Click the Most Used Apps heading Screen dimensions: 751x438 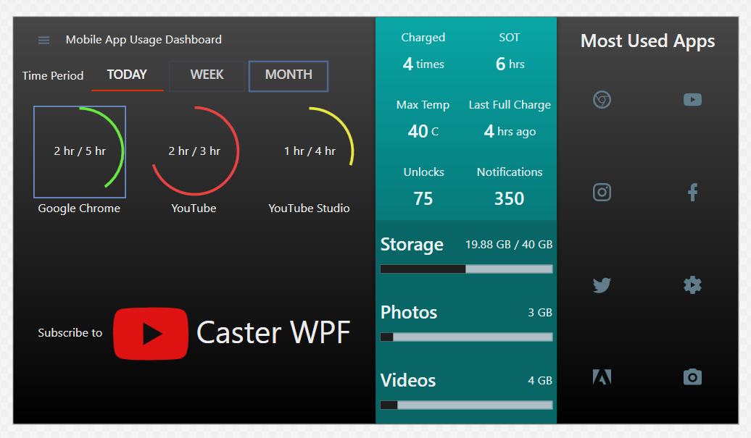coord(647,41)
